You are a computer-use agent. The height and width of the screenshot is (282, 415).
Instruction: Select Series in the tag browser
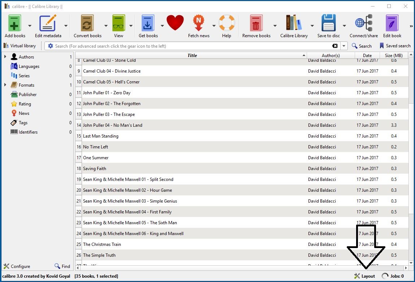coord(24,76)
